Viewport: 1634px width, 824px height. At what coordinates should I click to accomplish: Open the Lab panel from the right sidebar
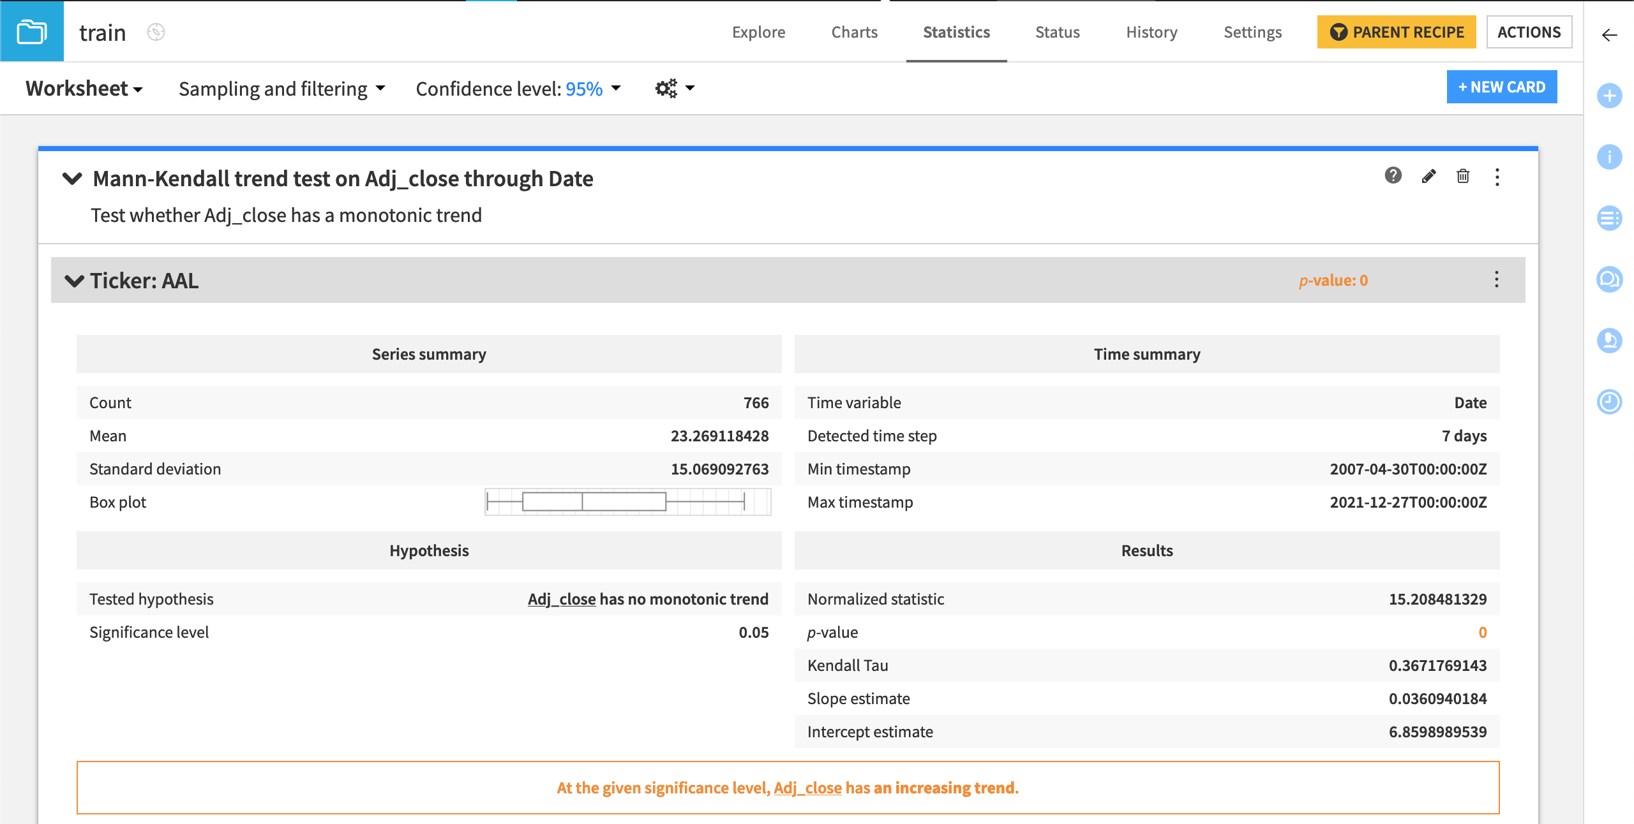coord(1610,342)
